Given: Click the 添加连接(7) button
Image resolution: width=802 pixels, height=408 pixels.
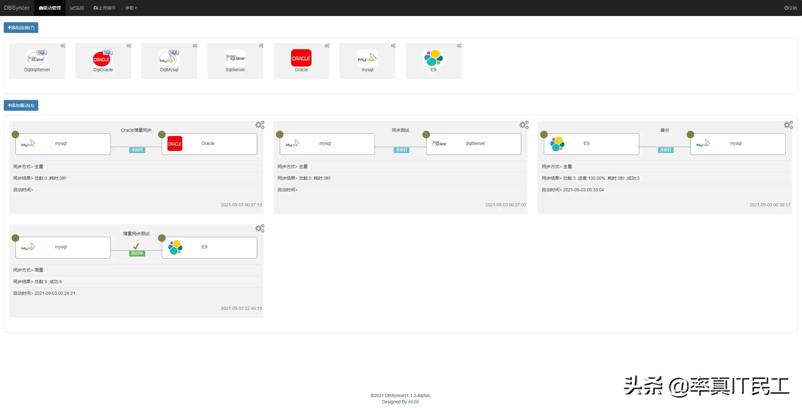Looking at the screenshot, I should click(x=21, y=28).
